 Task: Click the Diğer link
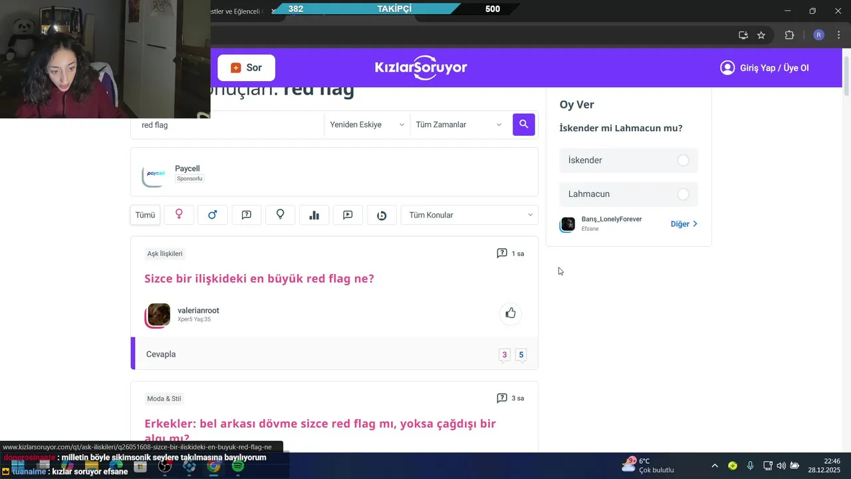[x=683, y=224]
